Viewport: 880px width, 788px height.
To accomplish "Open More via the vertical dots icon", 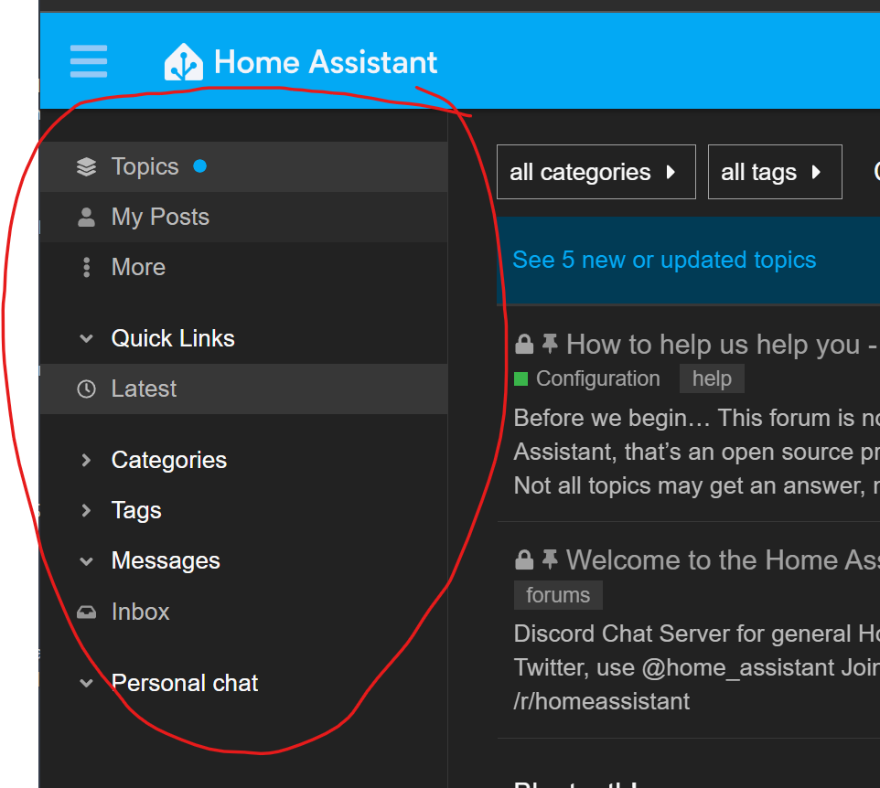I will click(x=86, y=268).
